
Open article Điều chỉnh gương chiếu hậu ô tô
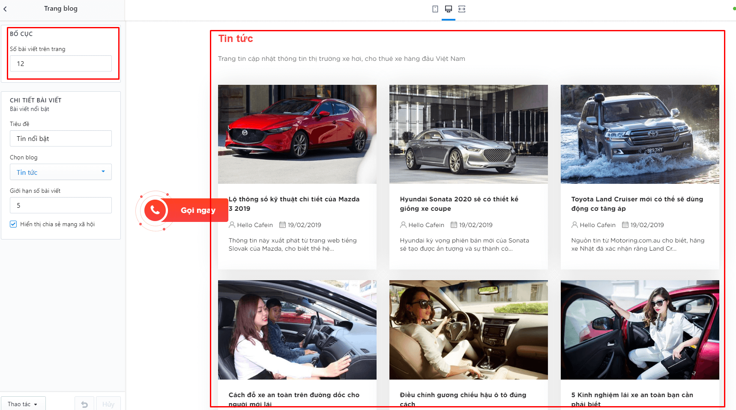[463, 399]
